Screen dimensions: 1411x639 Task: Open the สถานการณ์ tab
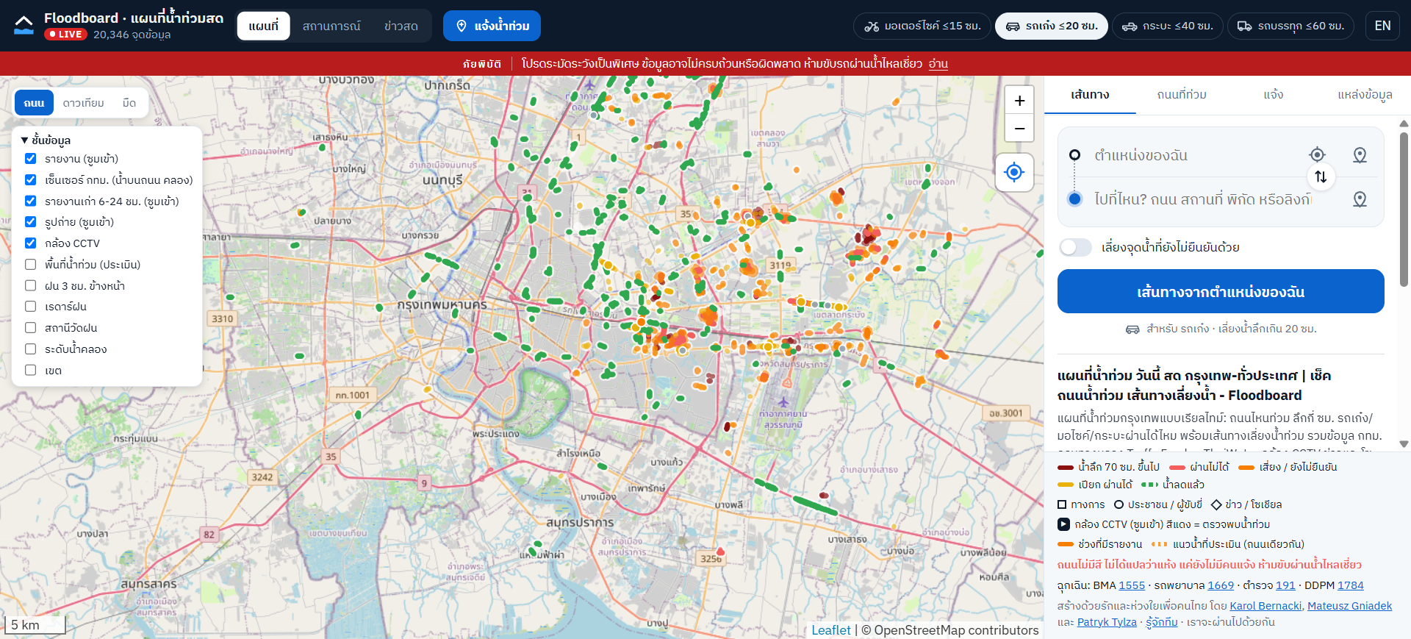[x=331, y=26]
